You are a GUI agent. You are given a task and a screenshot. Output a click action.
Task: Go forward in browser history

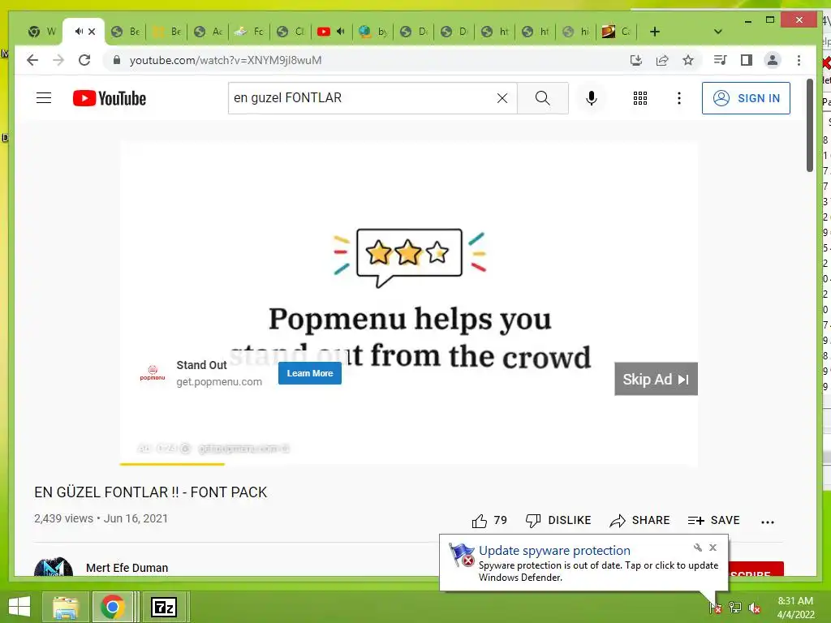click(58, 60)
